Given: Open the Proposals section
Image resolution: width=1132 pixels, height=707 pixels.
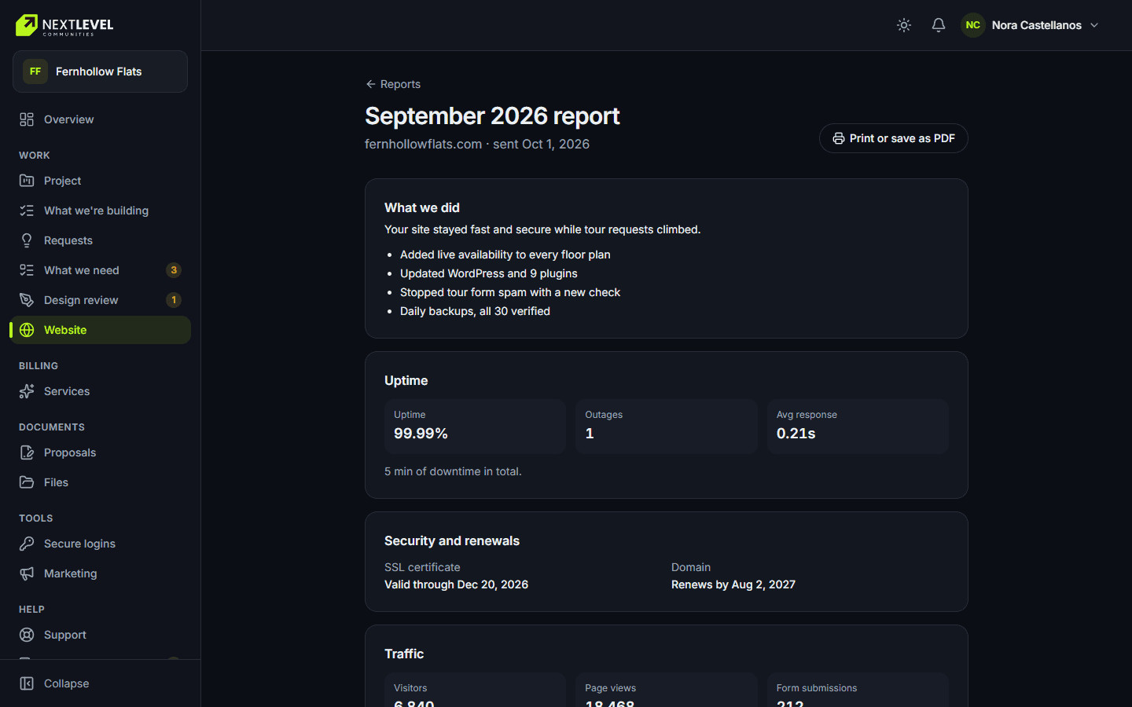Looking at the screenshot, I should point(100,452).
